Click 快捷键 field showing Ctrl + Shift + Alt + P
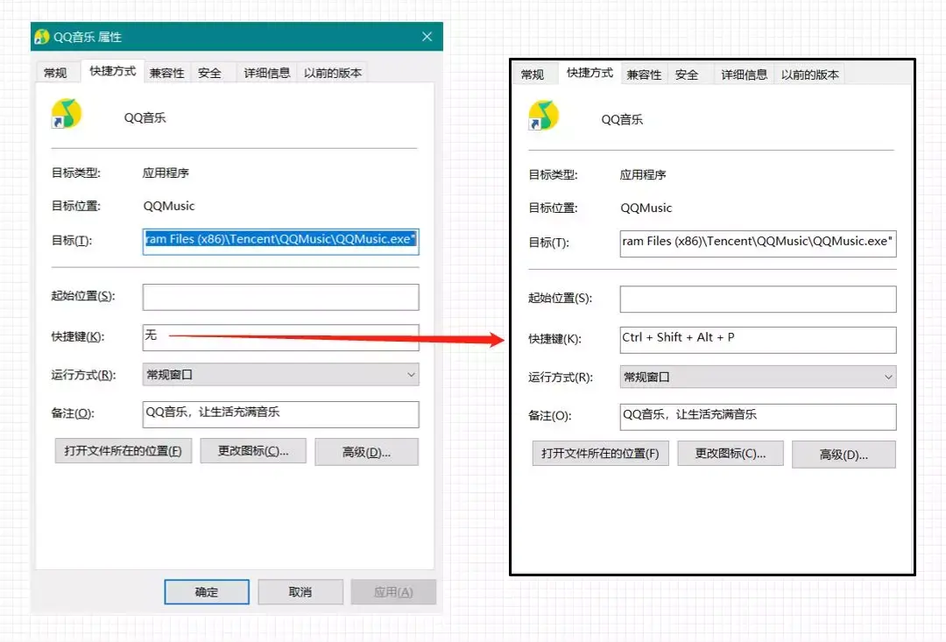Image resolution: width=946 pixels, height=642 pixels. [758, 340]
